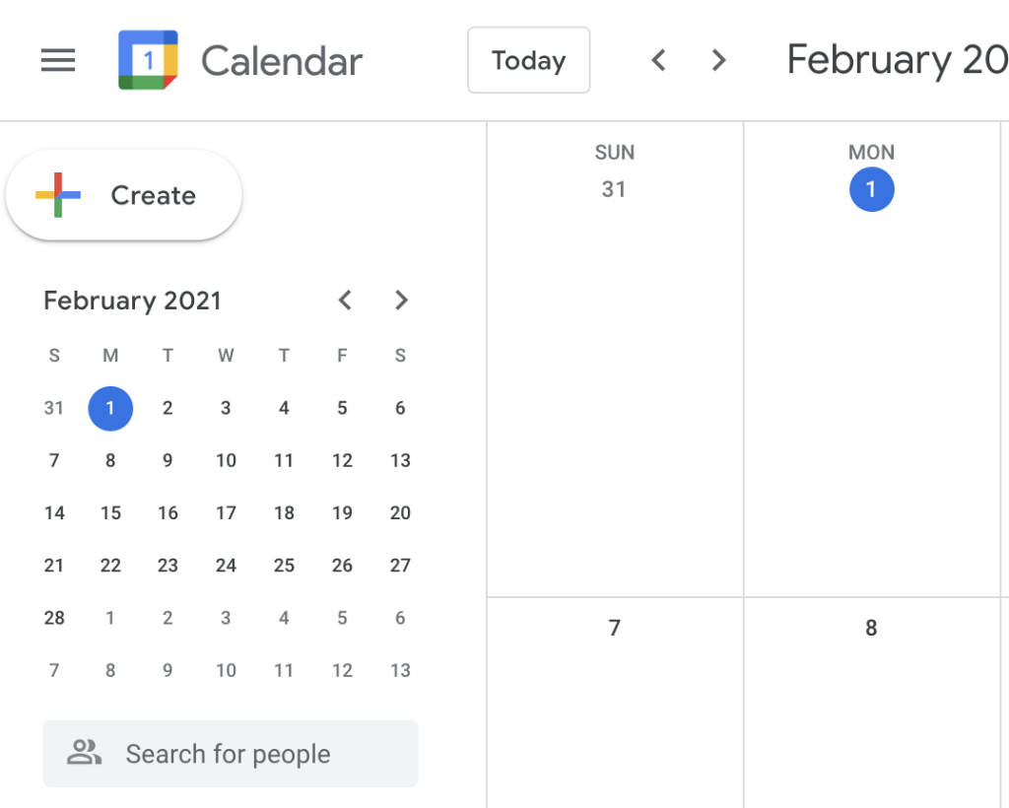Show next month in the mini calendar
Viewport: 1009px width, 808px height.
[401, 301]
